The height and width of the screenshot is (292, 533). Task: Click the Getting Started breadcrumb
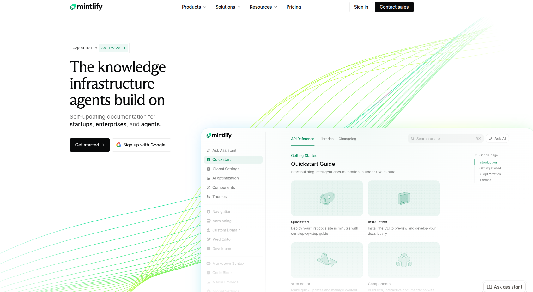pyautogui.click(x=304, y=156)
